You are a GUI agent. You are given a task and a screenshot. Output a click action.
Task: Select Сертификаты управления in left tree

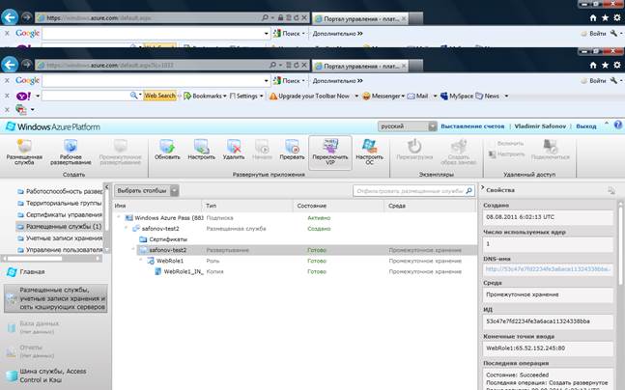(60, 214)
